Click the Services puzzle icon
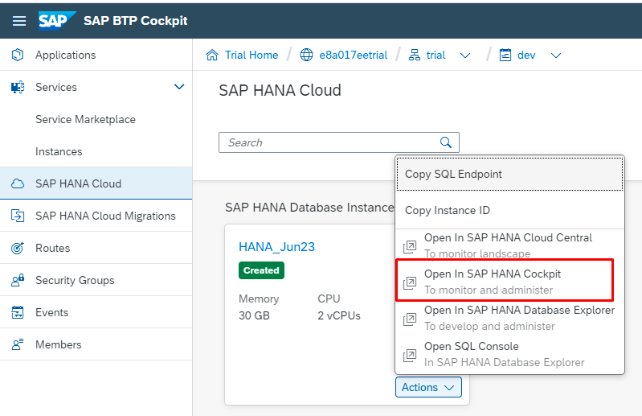642x416 pixels. coord(18,87)
